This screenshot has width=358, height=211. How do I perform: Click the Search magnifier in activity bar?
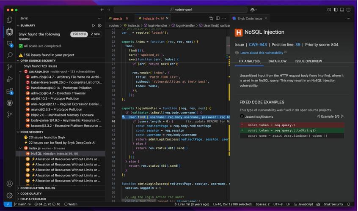9,55
